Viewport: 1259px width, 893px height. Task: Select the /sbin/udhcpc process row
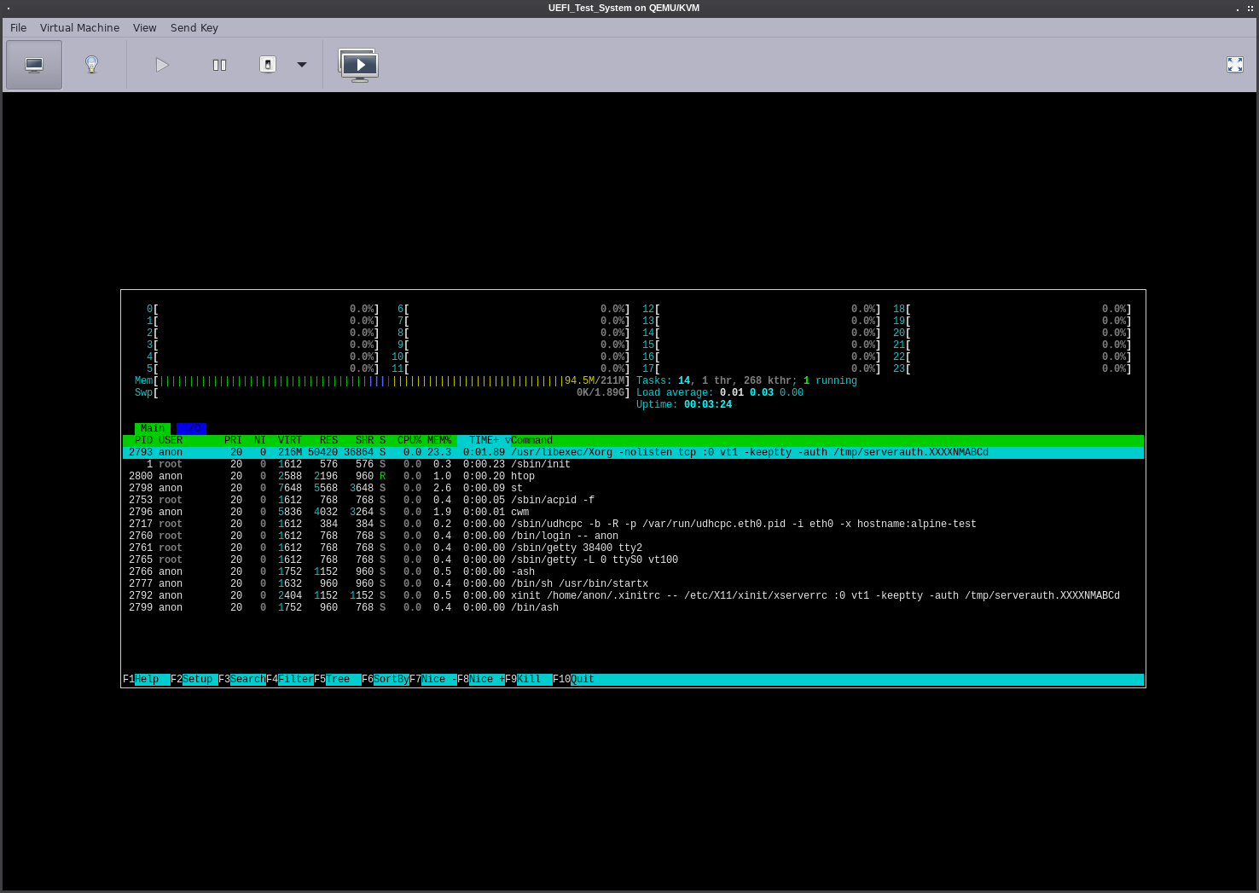coord(633,525)
